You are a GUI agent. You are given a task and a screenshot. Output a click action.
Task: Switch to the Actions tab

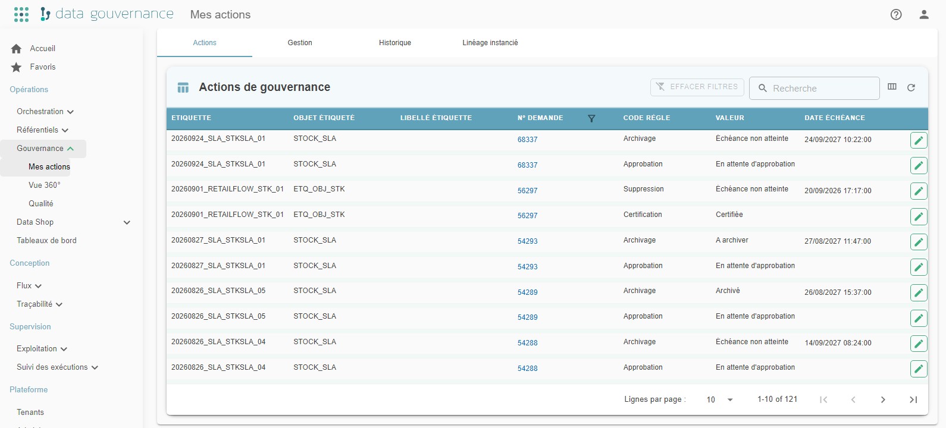pyautogui.click(x=205, y=43)
